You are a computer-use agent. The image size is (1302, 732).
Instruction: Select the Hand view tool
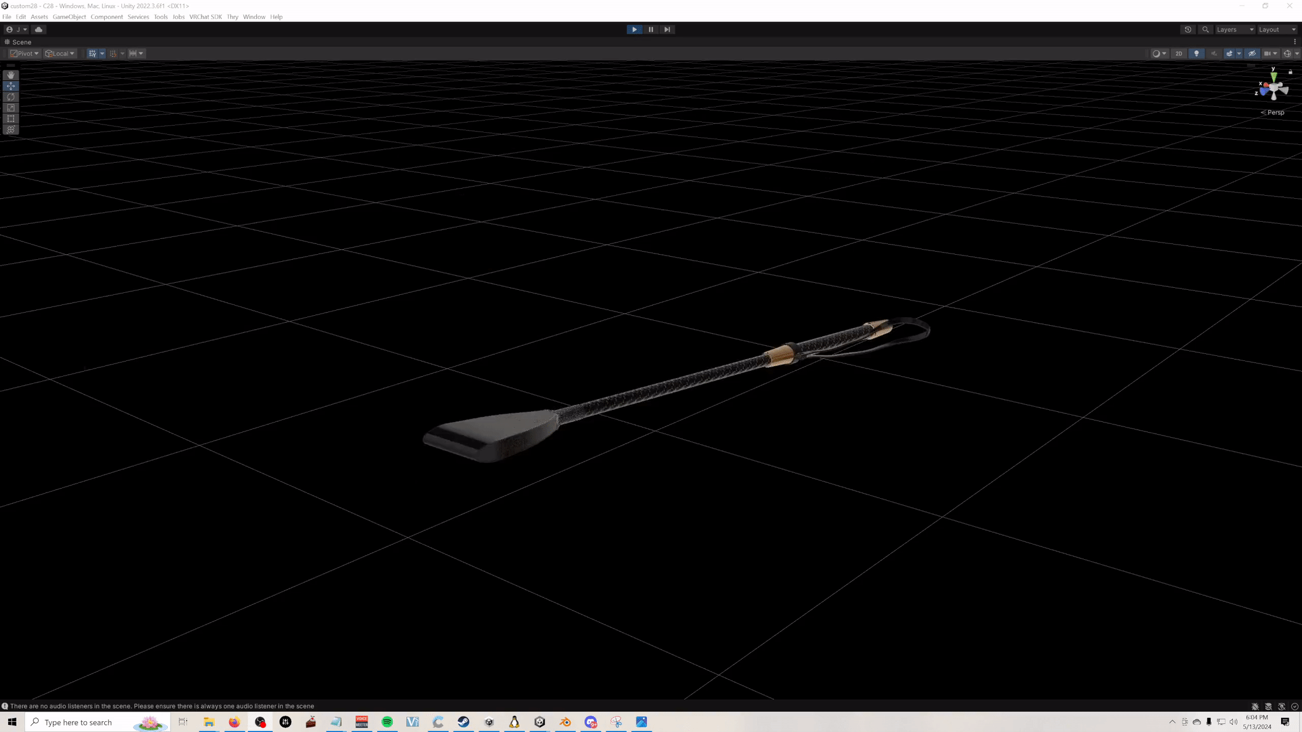(11, 75)
